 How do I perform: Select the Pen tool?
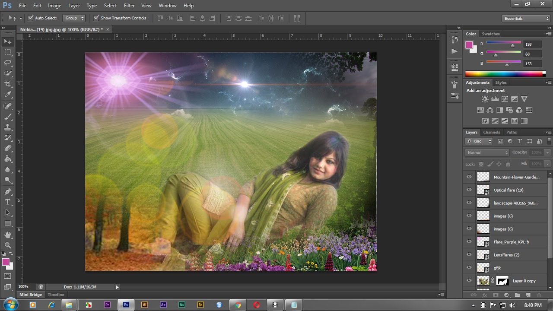(x=8, y=191)
